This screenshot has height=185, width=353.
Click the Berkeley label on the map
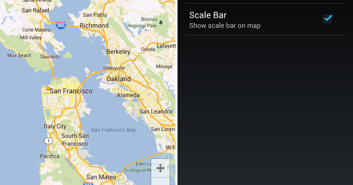118,52
